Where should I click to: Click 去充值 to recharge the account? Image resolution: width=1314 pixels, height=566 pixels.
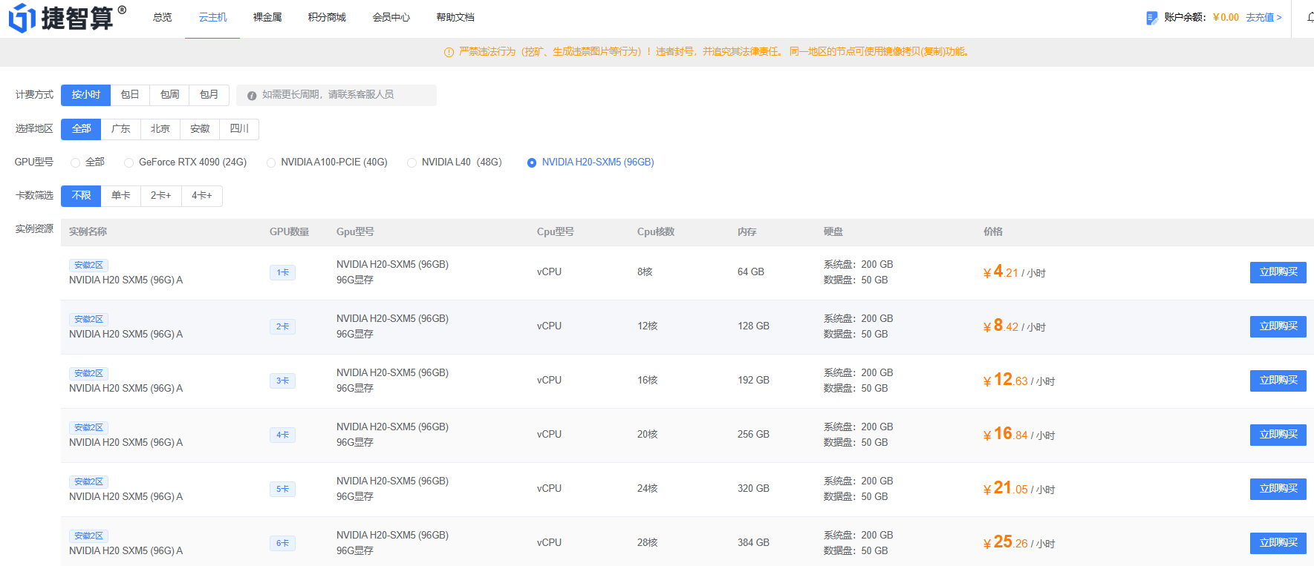tap(1263, 18)
